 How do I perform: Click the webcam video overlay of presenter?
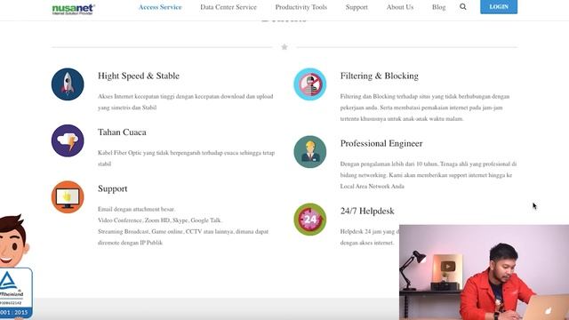coord(484,272)
